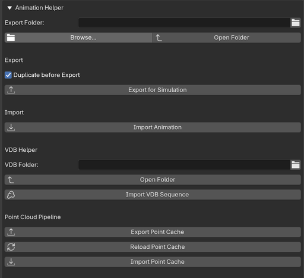Click into the Export Folder path field
The height and width of the screenshot is (278, 304).
pos(184,23)
